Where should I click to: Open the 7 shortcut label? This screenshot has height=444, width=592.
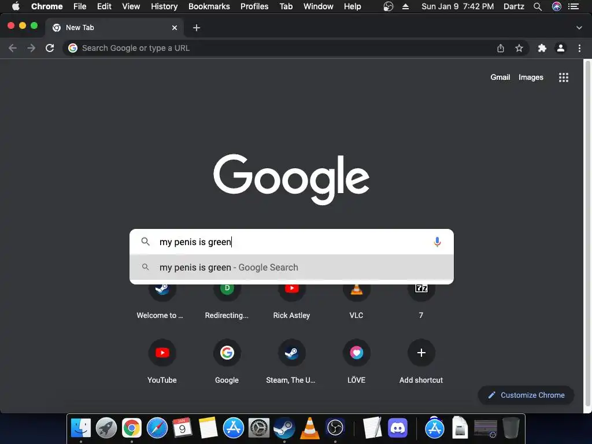coord(421,315)
